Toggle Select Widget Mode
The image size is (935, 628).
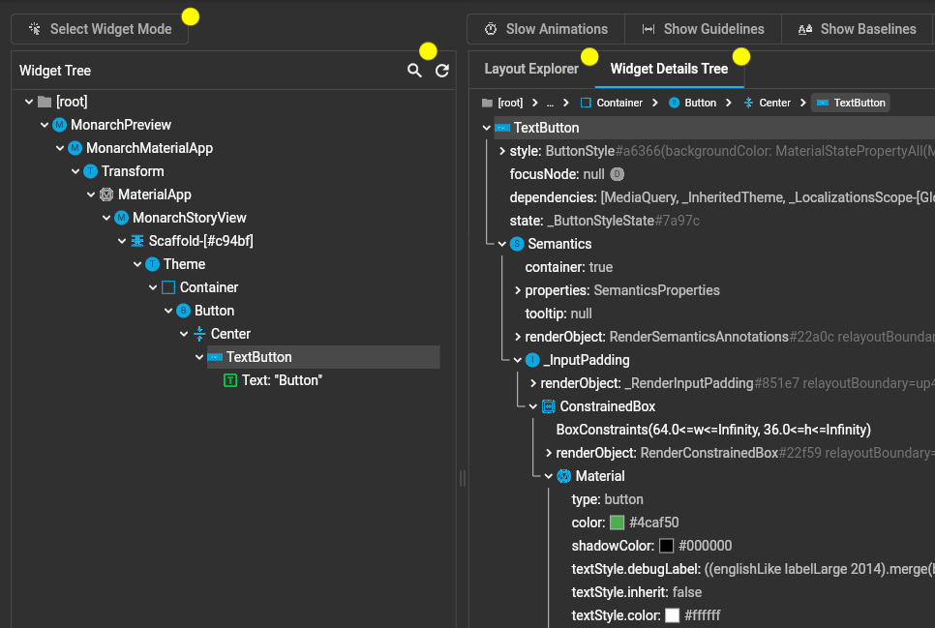100,29
